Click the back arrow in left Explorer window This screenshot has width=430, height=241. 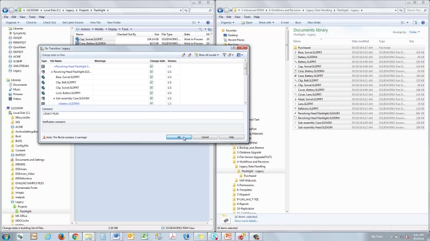tap(5, 10)
